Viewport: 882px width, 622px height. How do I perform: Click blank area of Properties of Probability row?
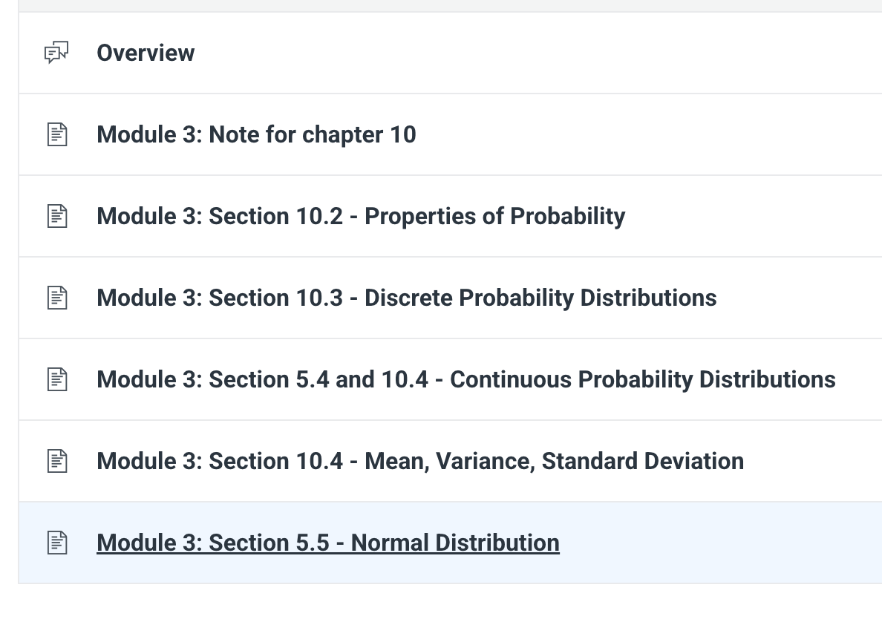tap(754, 216)
